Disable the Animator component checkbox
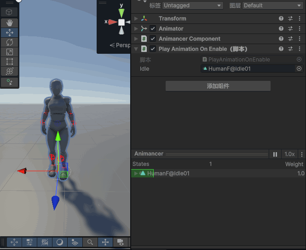Viewport: 306px width, 250px height. click(153, 28)
